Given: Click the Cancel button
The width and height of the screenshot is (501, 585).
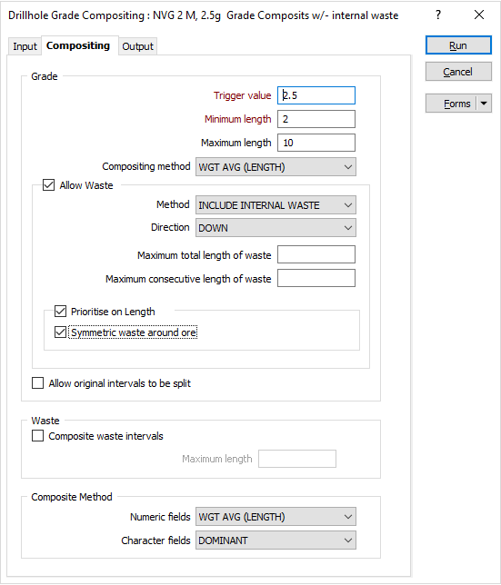Looking at the screenshot, I should click(x=458, y=72).
